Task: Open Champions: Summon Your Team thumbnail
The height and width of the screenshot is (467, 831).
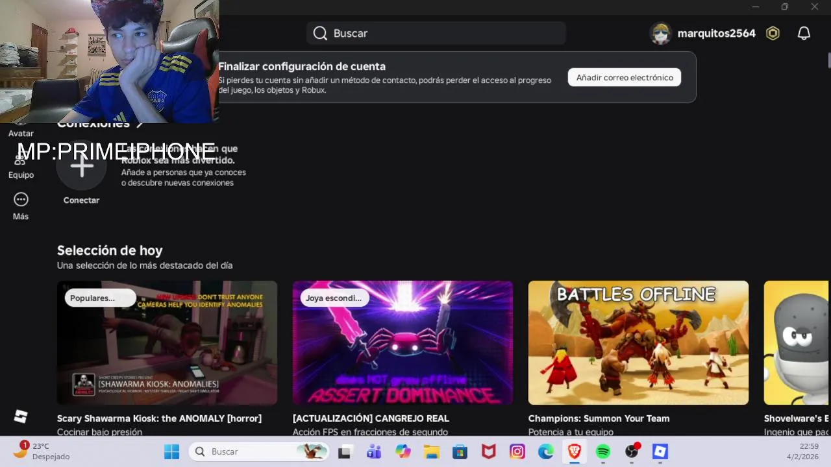Action: (638, 342)
